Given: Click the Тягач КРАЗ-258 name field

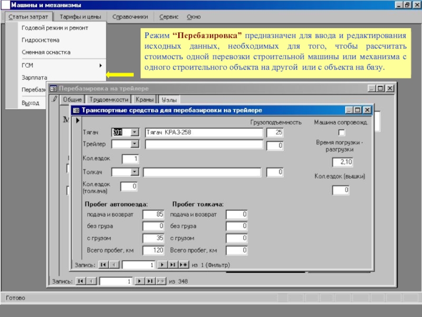Looking at the screenshot, I should (x=204, y=133).
